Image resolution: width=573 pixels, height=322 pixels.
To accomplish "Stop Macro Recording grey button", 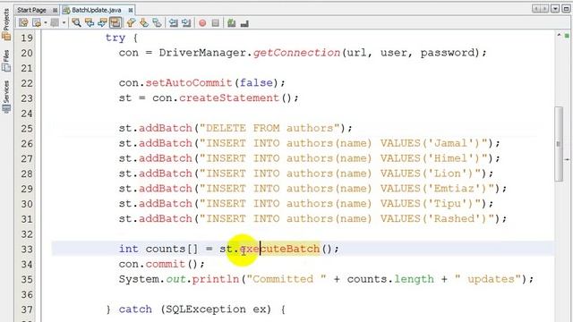I will (x=215, y=23).
